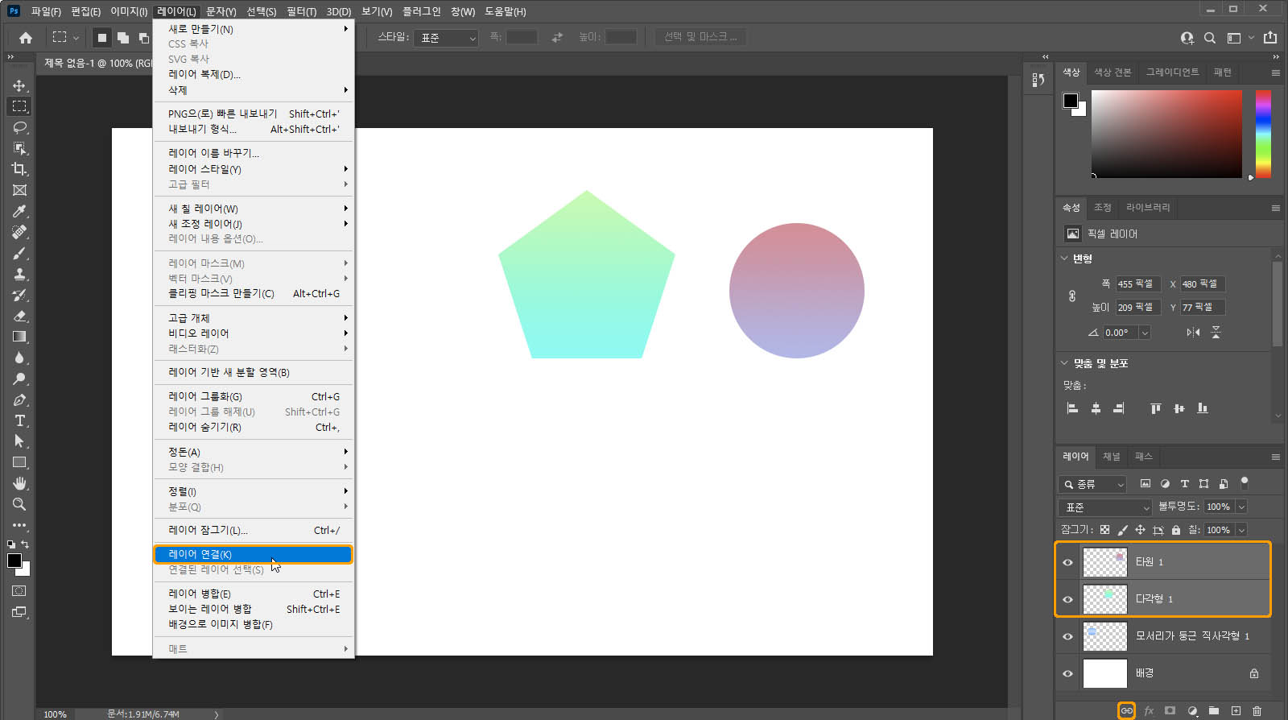This screenshot has width=1288, height=720.
Task: Select the Pen tool
Action: tap(19, 399)
